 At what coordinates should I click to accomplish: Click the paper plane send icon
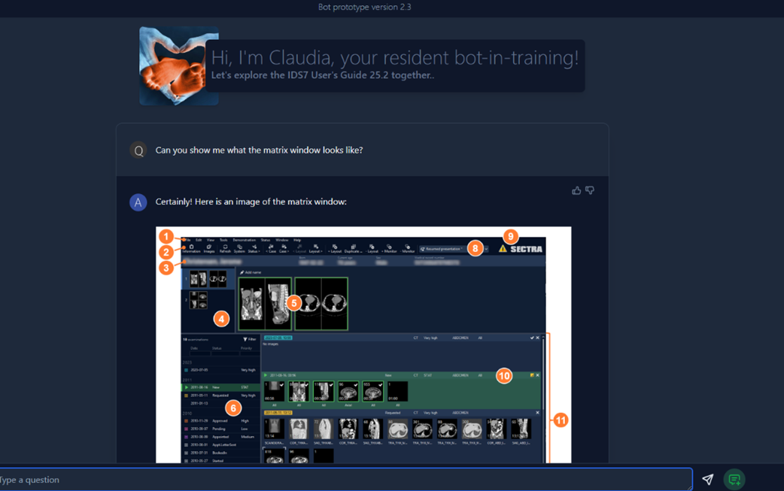[x=707, y=480]
